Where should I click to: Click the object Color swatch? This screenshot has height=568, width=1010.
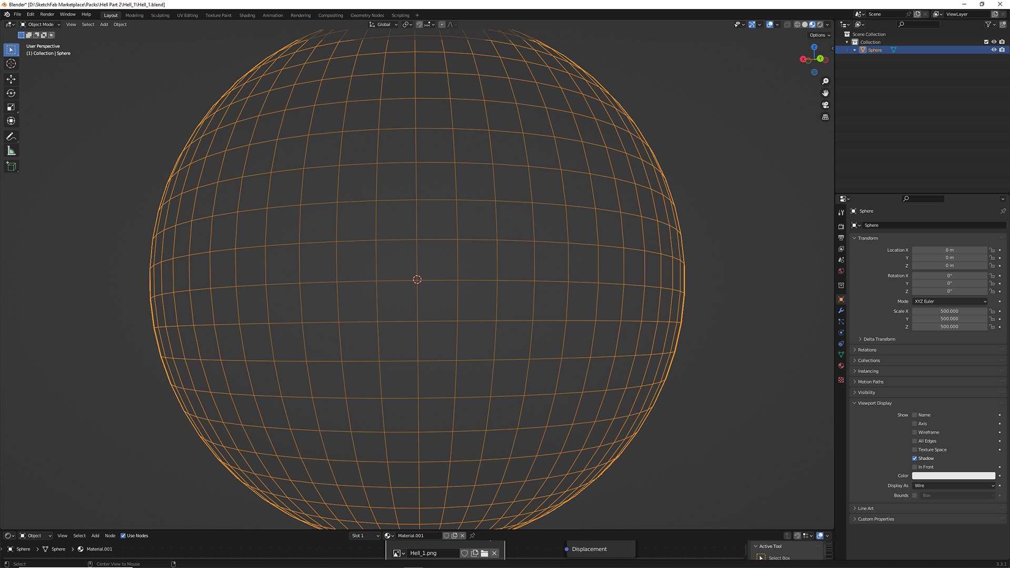pyautogui.click(x=953, y=475)
